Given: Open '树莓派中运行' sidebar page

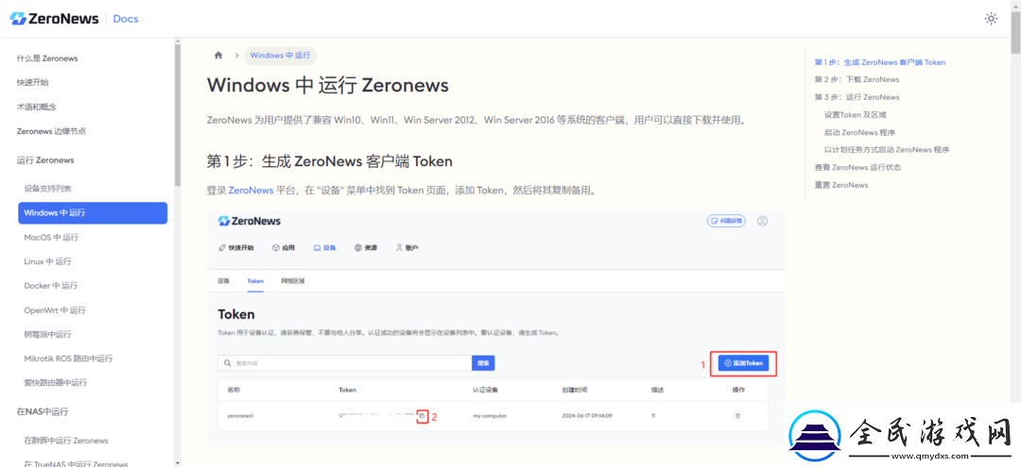Looking at the screenshot, I should tap(47, 334).
